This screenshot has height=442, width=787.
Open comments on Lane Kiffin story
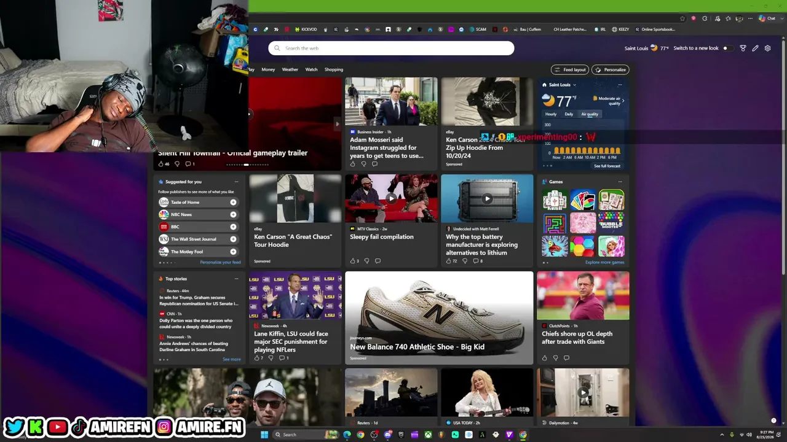click(282, 358)
